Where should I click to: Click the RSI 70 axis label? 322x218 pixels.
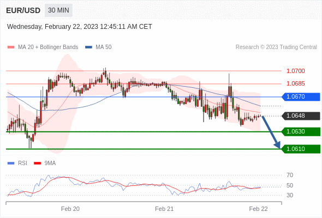[x=290, y=175]
